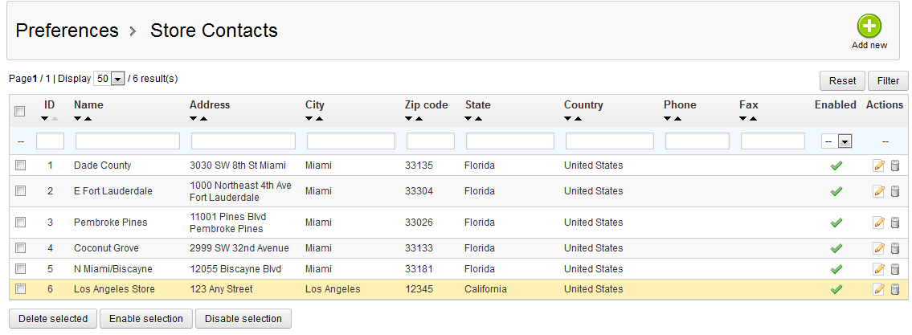Sort Name column descending

click(78, 119)
